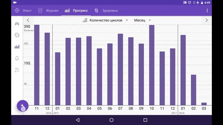The height and width of the screenshot is (125, 223).
Task: Select the short 03 March 2018 bar
Action: pos(204,104)
